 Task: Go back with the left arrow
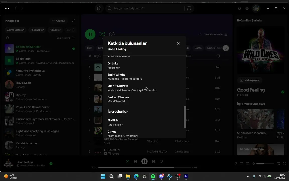click(16, 8)
